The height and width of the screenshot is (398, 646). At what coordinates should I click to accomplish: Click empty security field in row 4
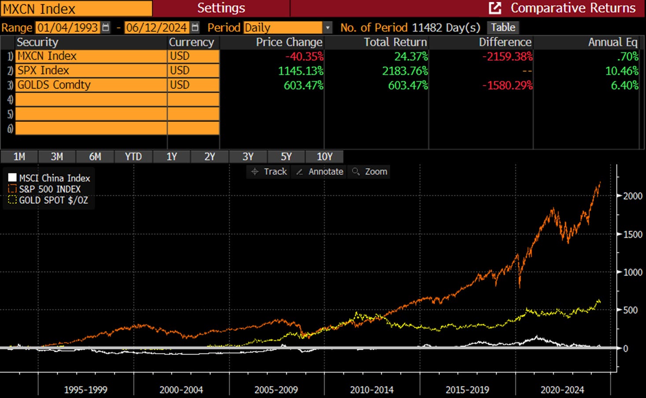(x=91, y=99)
